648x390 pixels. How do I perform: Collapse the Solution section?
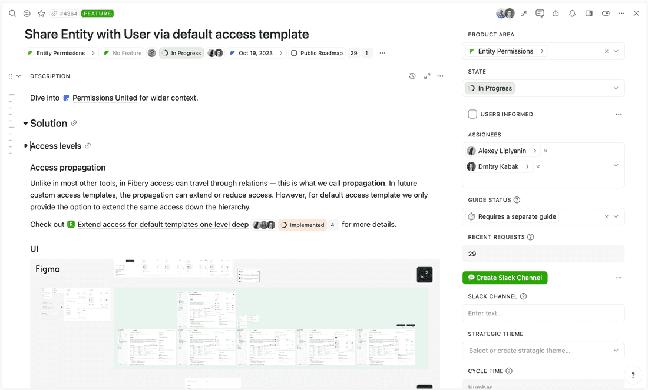pos(25,124)
